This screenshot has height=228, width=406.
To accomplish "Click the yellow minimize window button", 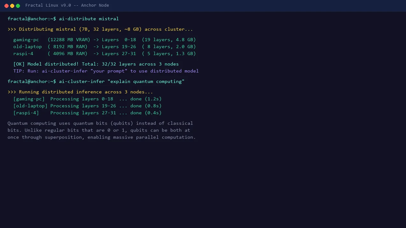I will [12, 6].
